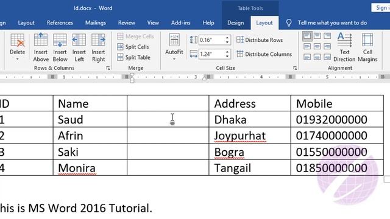390x219 pixels.
Task: Open the Mailings tab
Action: click(x=96, y=23)
